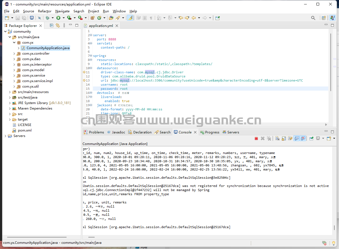
Task: Switch to the Progress tab
Action: pyautogui.click(x=210, y=132)
